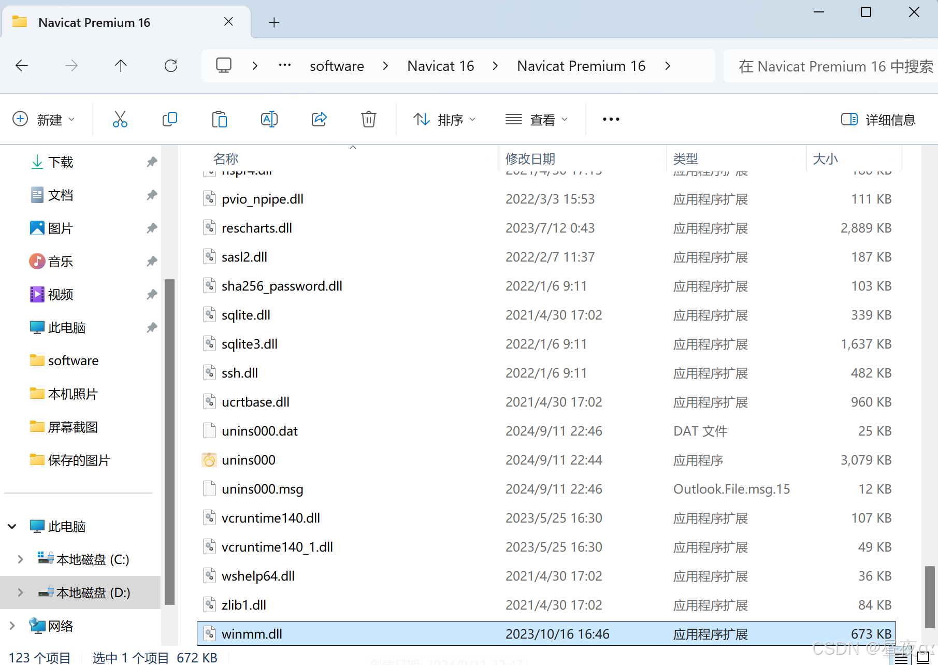
Task: Click the unins000.dat file icon
Action: tap(209, 431)
